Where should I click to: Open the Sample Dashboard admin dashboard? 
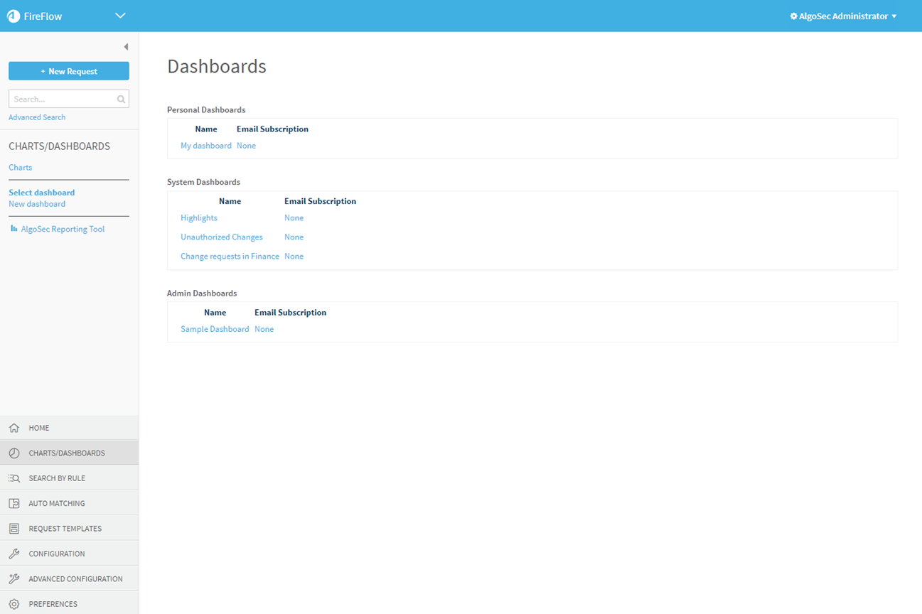click(x=215, y=329)
